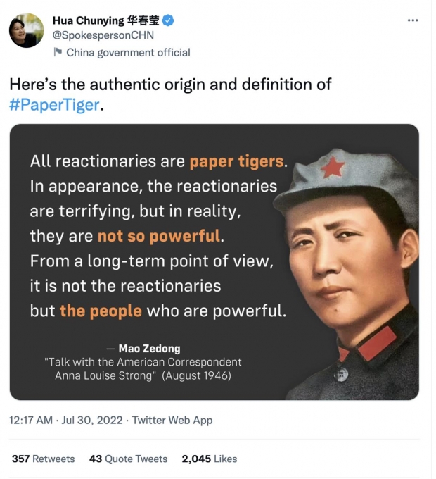Click orange "not so powerful" text
The width and height of the screenshot is (436, 479).
click(159, 236)
